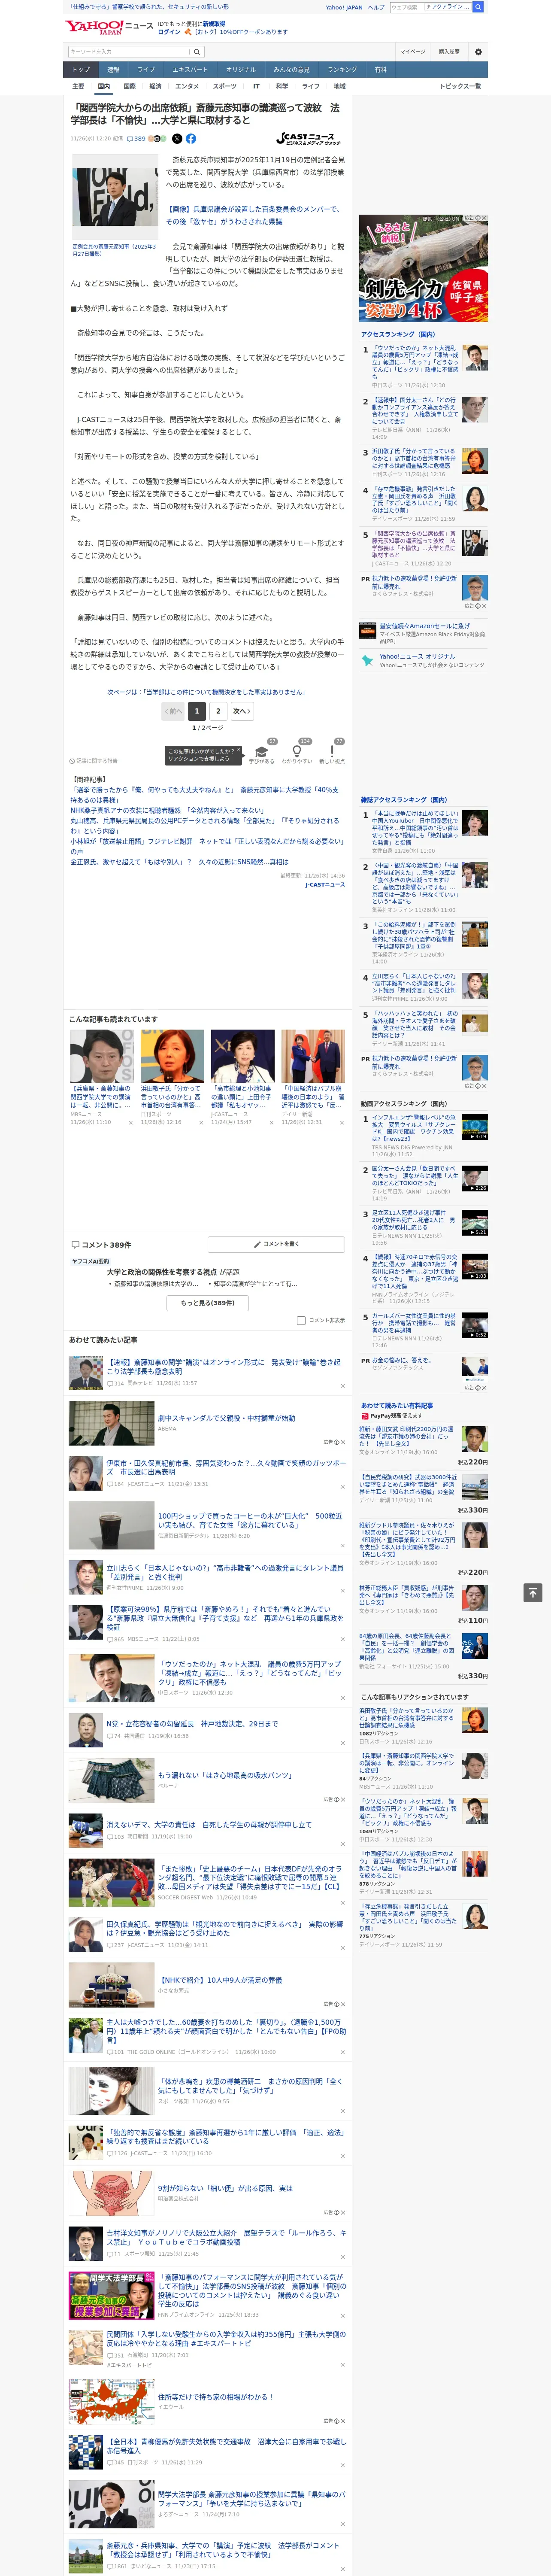
Task: Dismiss the 立川志らく recommended article
Action: (343, 1591)
